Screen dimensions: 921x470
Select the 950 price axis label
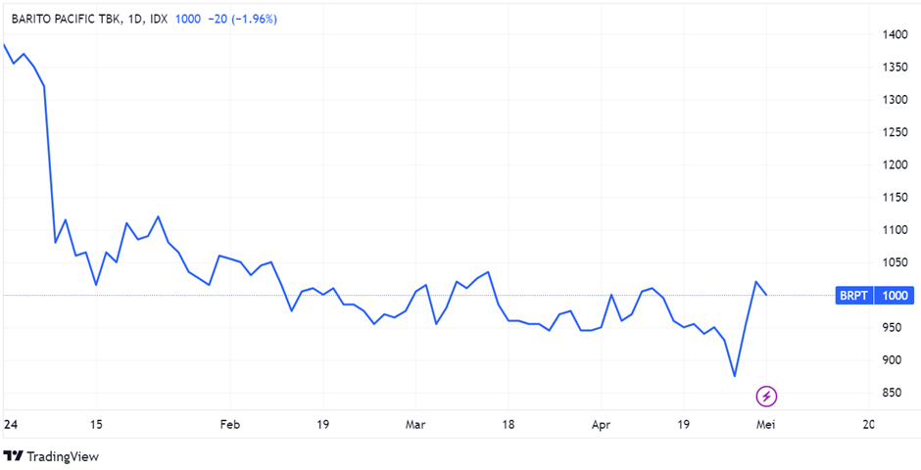pyautogui.click(x=894, y=327)
